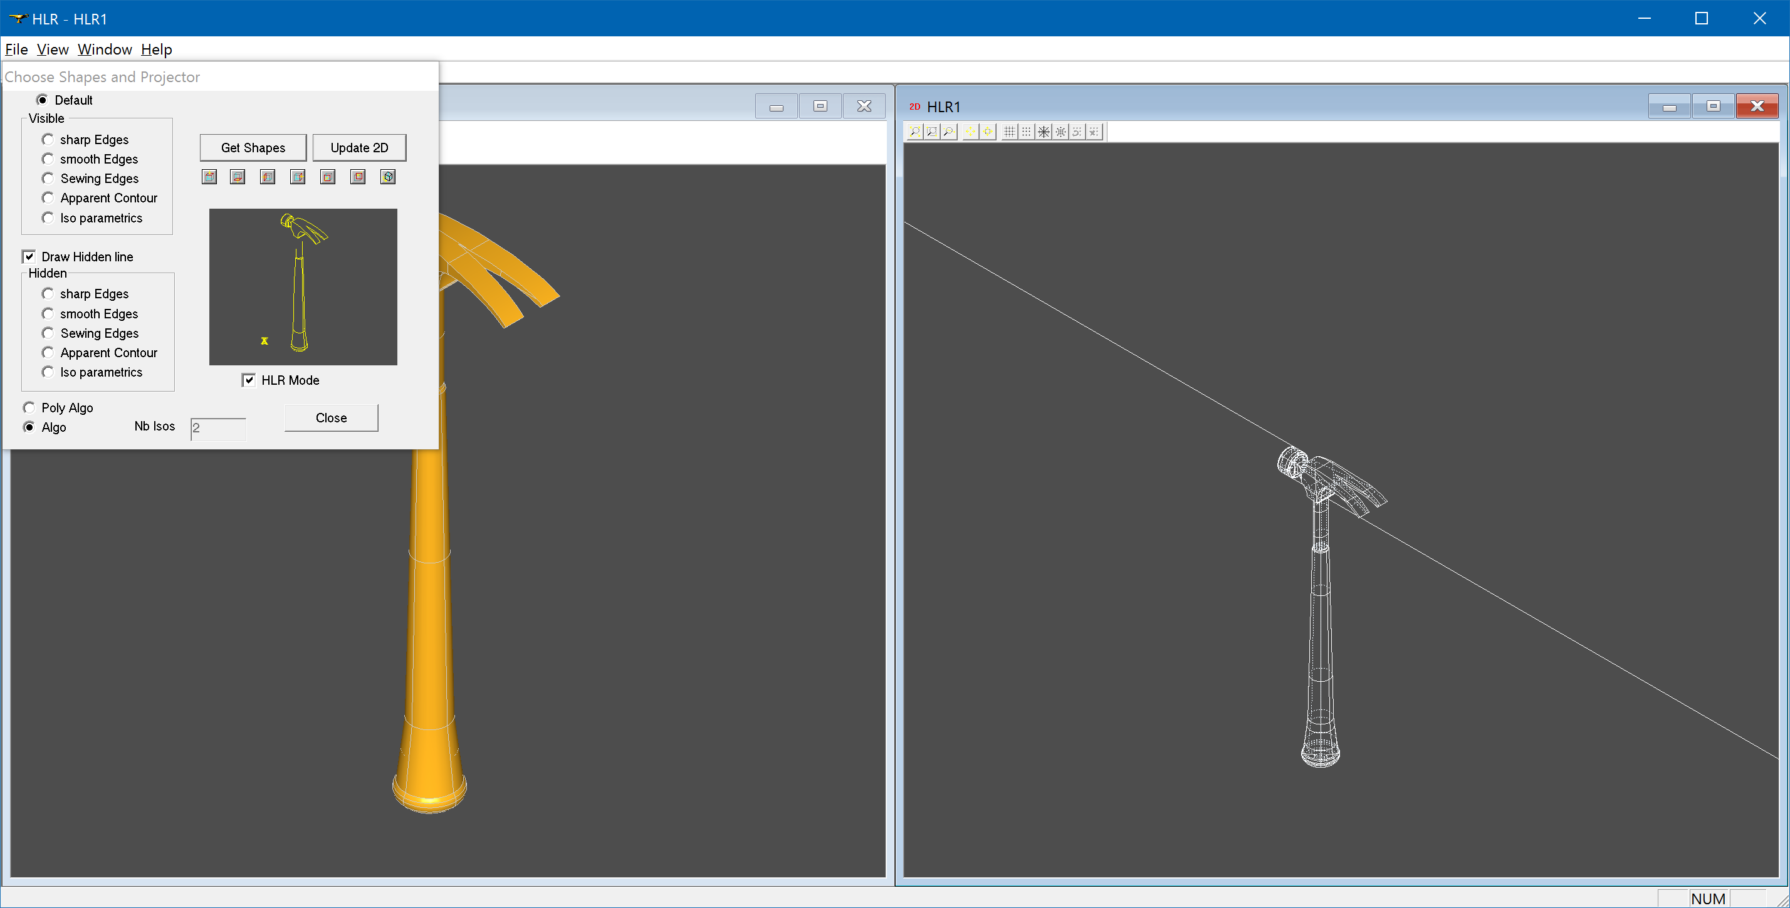Image resolution: width=1790 pixels, height=908 pixels.
Task: Select the dynamic zoom magnifier icon
Action: pos(949,132)
